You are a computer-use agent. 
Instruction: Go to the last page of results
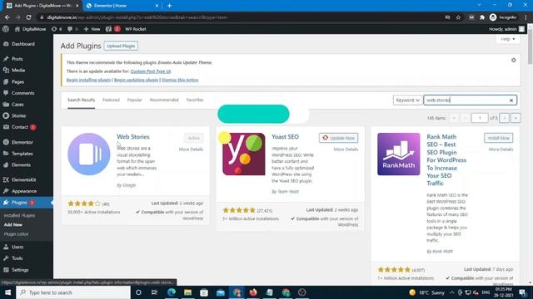coord(516,118)
